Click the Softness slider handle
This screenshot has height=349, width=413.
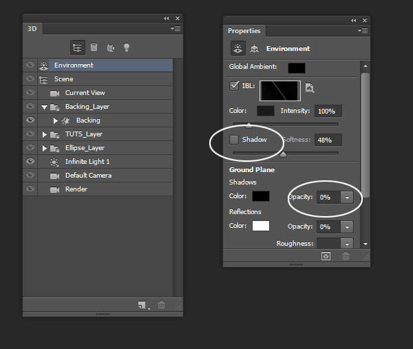click(283, 154)
